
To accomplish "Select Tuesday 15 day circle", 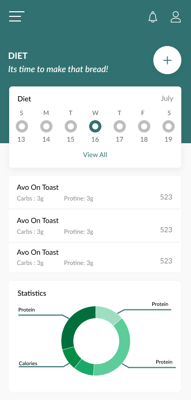I will click(71, 126).
